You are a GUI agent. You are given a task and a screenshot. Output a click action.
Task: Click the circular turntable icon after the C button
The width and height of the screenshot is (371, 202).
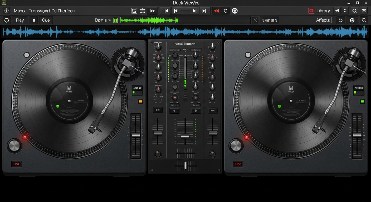click(x=235, y=11)
